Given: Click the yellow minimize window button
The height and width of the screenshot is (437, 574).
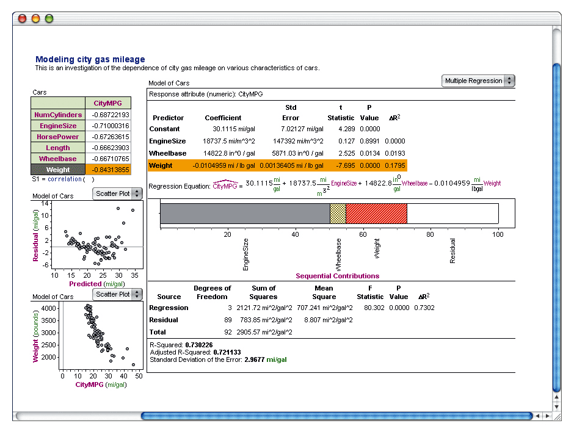Looking at the screenshot, I should (x=36, y=18).
